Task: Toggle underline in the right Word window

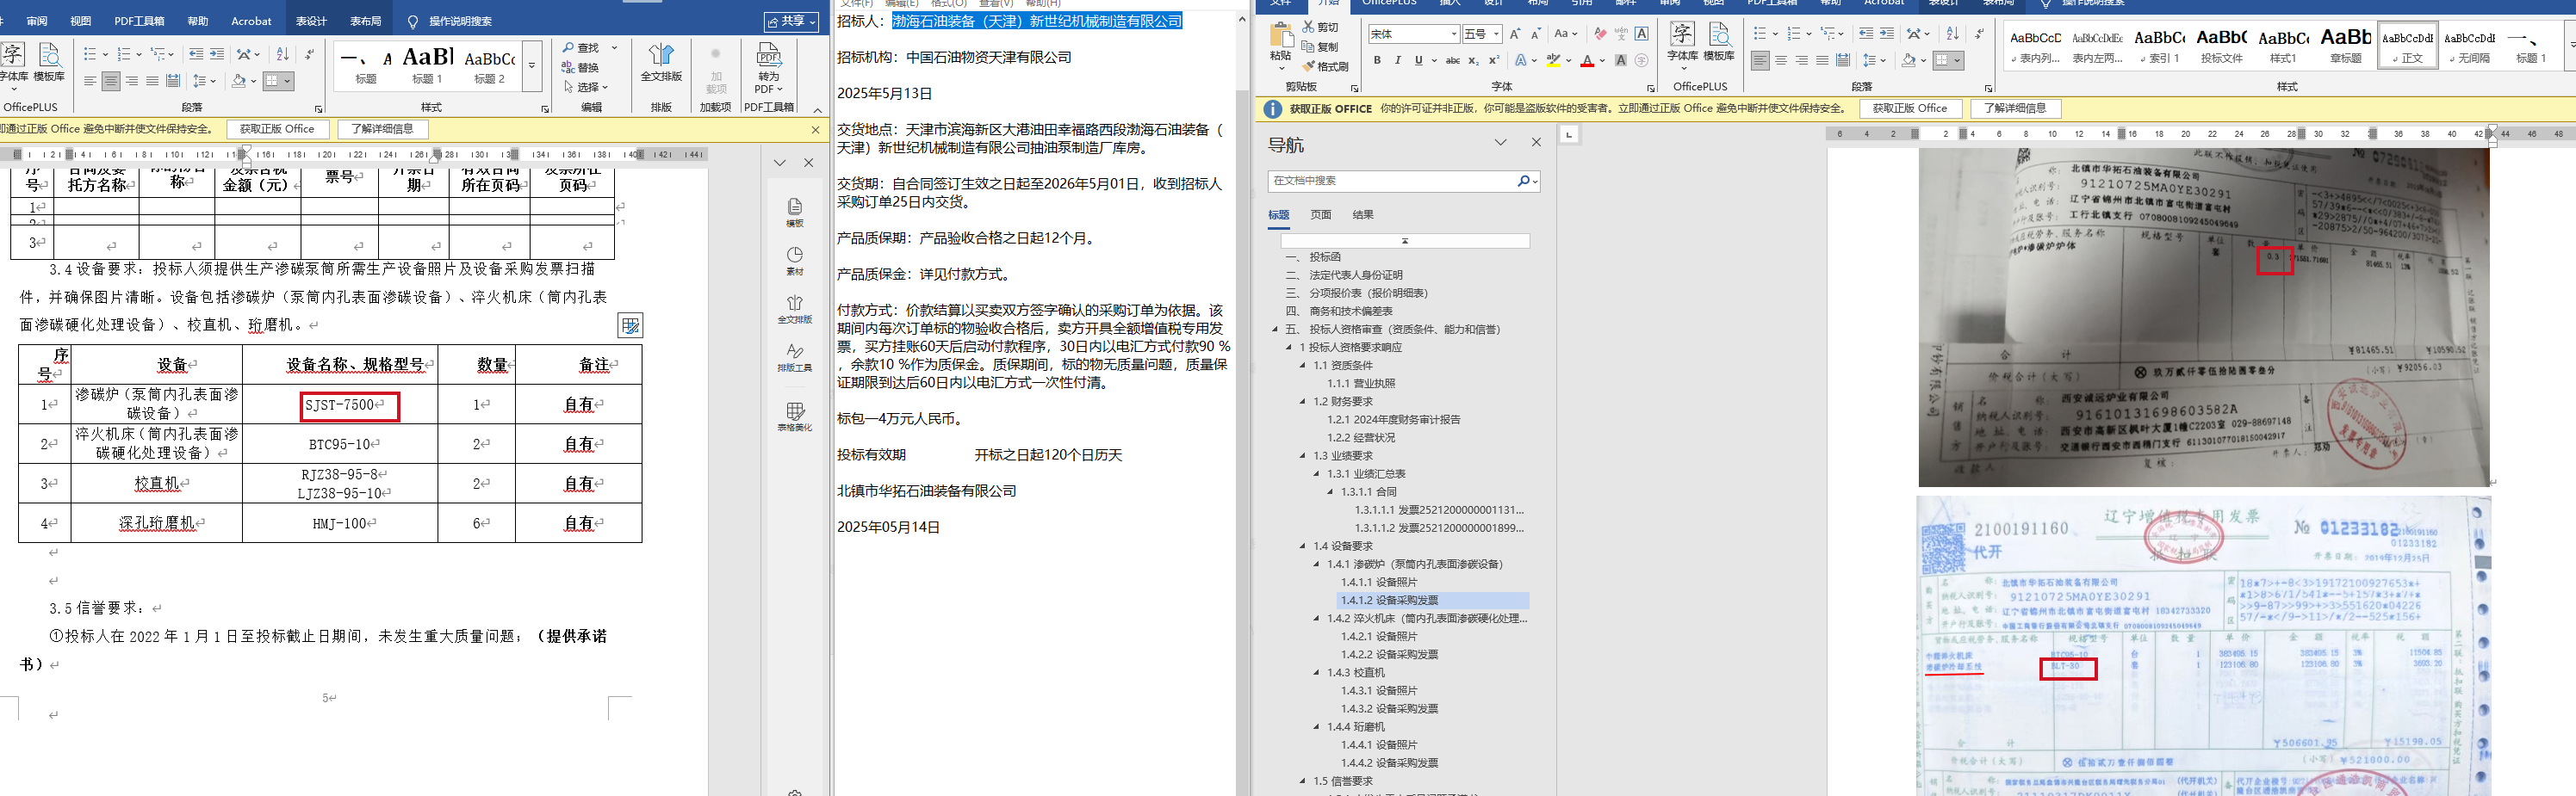Action: click(x=1418, y=61)
